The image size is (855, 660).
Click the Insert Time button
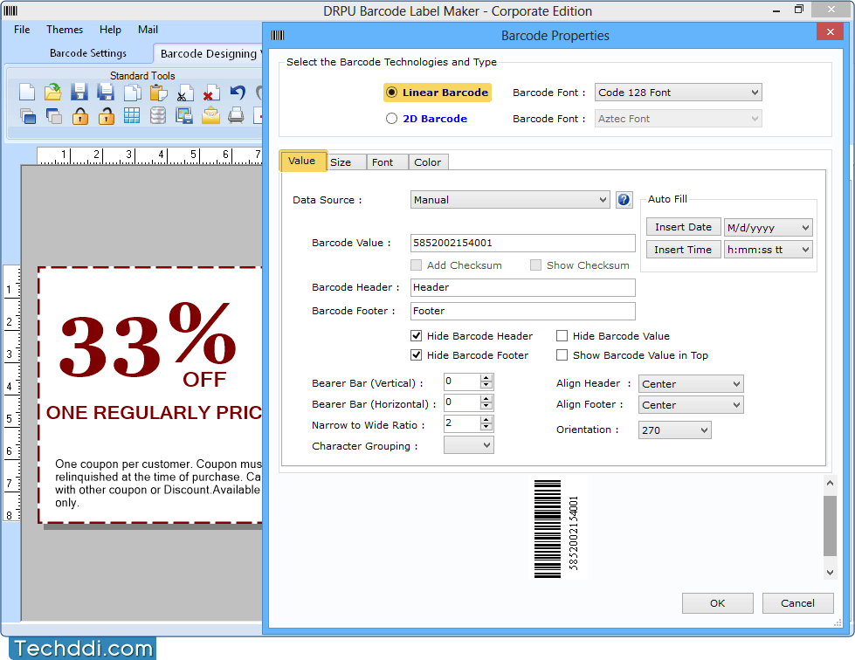click(x=683, y=250)
